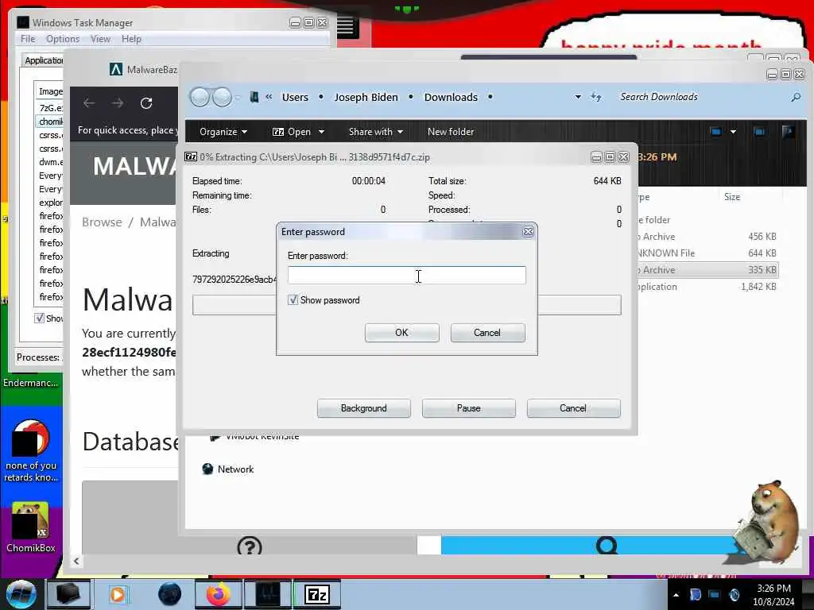Launch Windows Media Player from taskbar

coord(118,594)
